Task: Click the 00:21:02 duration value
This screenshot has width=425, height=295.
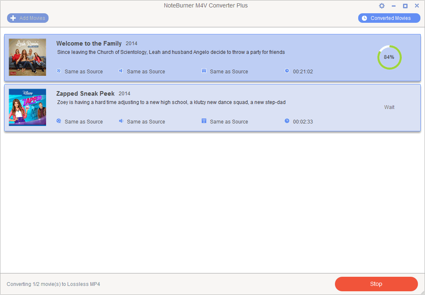Action: 303,72
